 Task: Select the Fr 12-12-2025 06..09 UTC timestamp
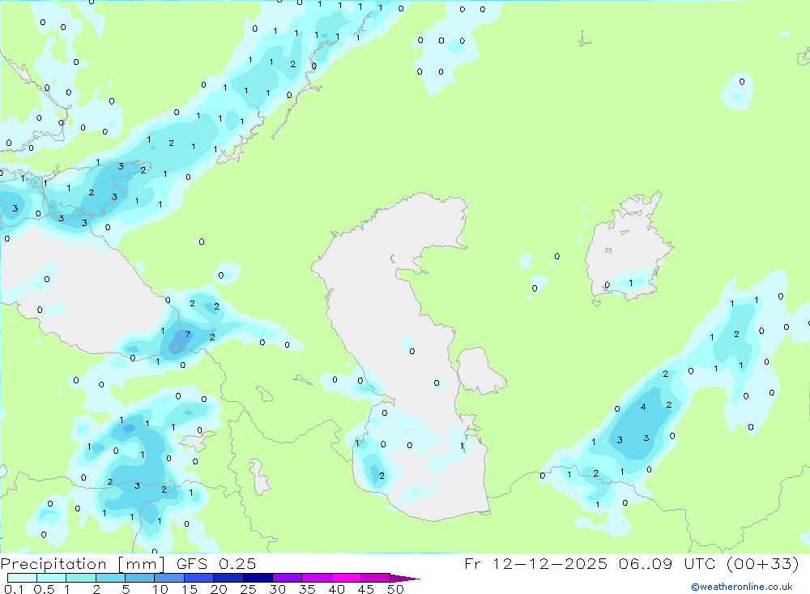click(631, 563)
